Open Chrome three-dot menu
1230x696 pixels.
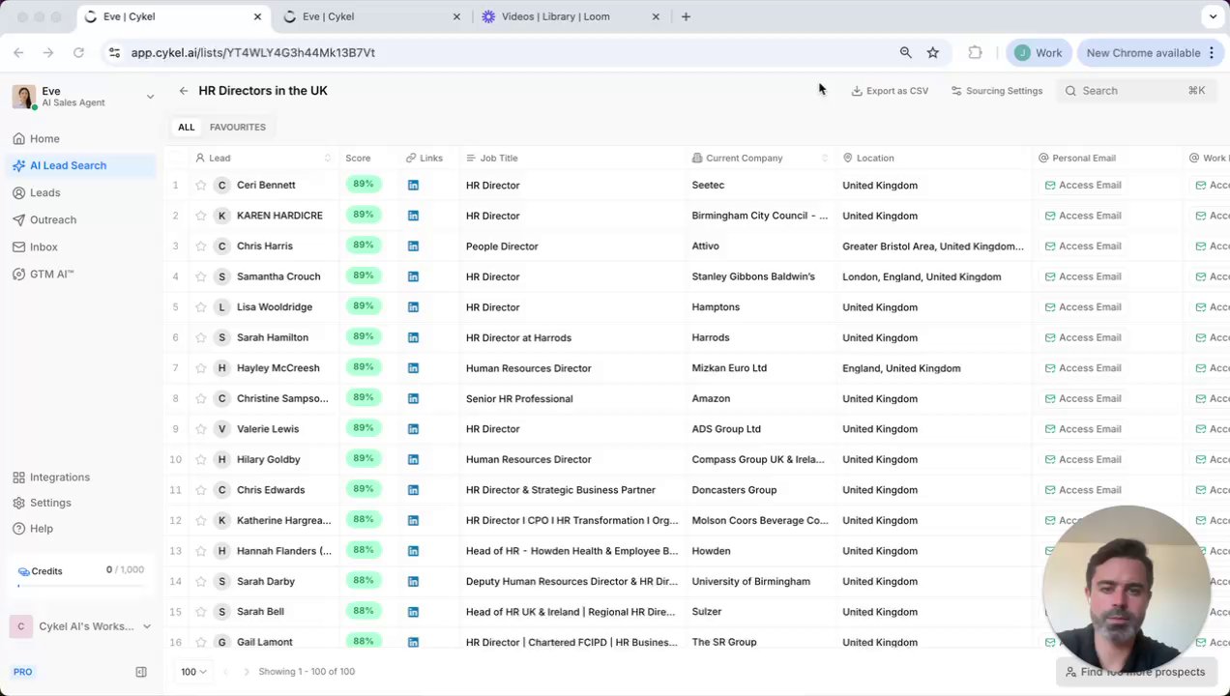pyautogui.click(x=1212, y=53)
